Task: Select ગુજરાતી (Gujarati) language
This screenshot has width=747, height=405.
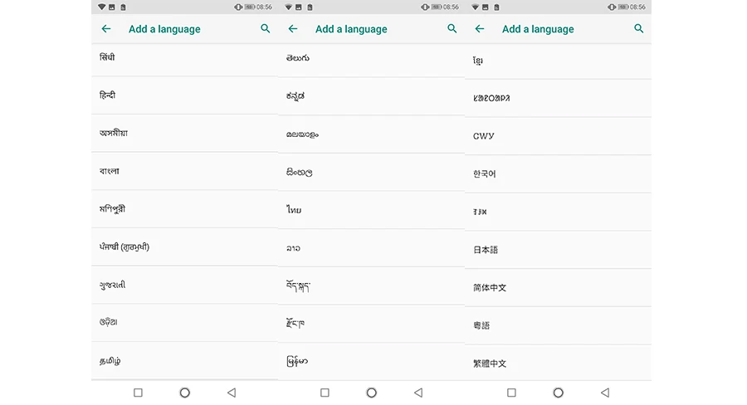Action: pyautogui.click(x=185, y=285)
